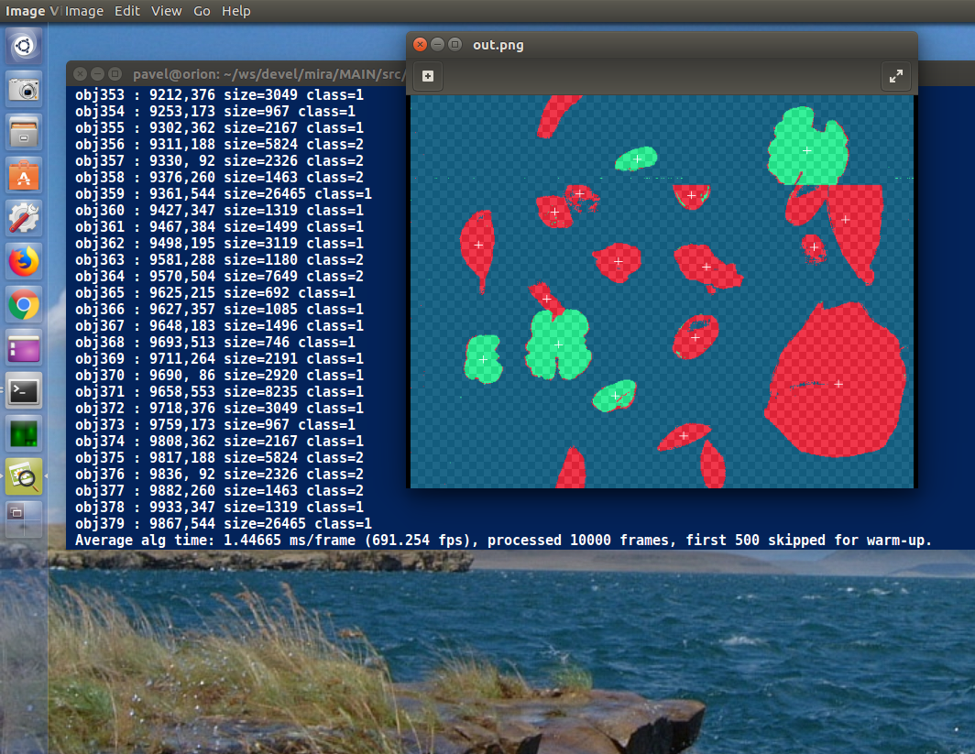Toggle fullscreen view for out.png

896,77
